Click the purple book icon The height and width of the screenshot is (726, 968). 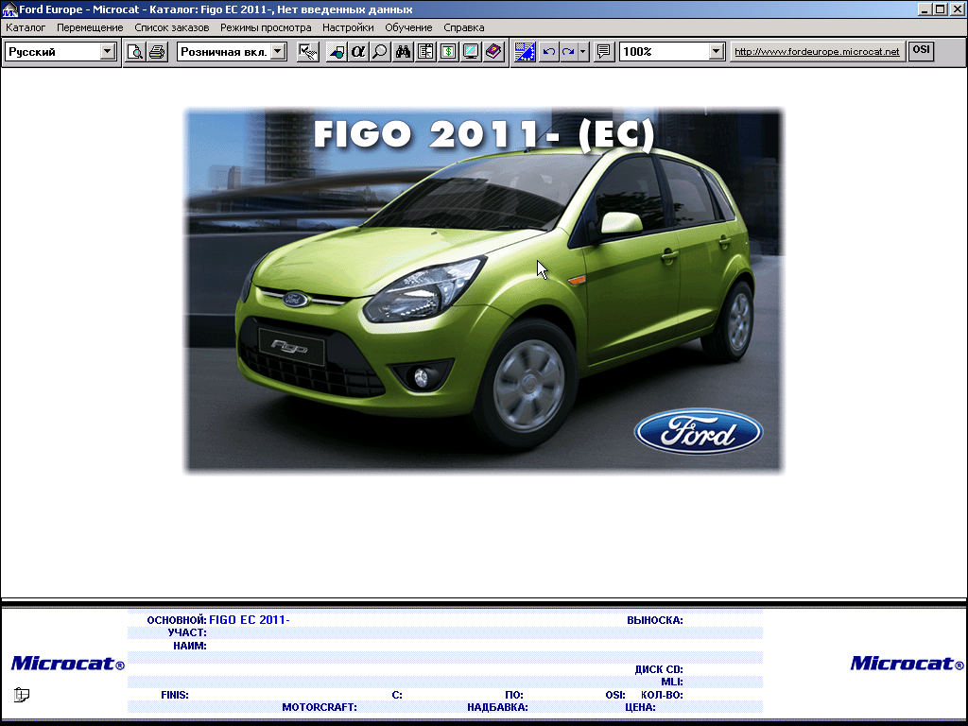pos(493,52)
